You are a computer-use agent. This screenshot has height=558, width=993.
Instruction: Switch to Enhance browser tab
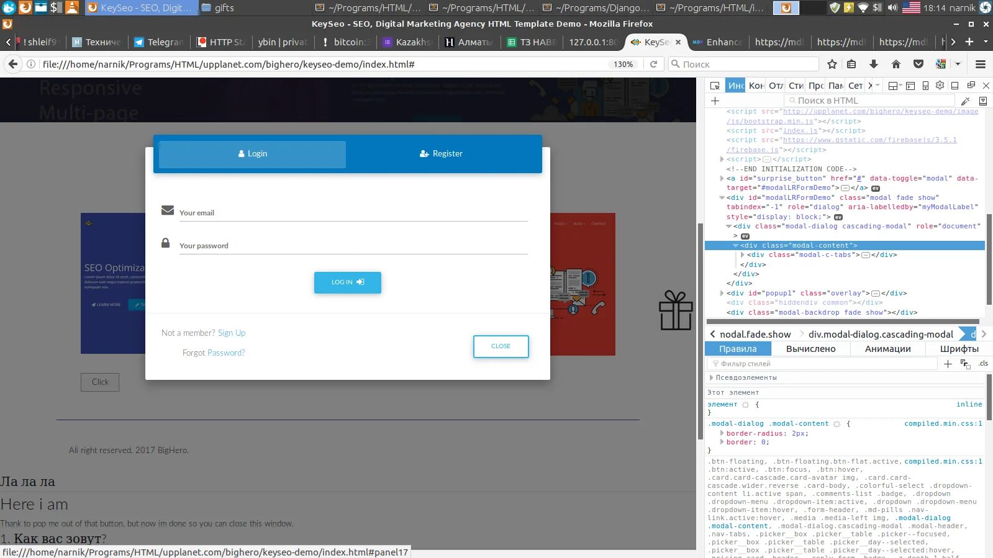(x=717, y=42)
